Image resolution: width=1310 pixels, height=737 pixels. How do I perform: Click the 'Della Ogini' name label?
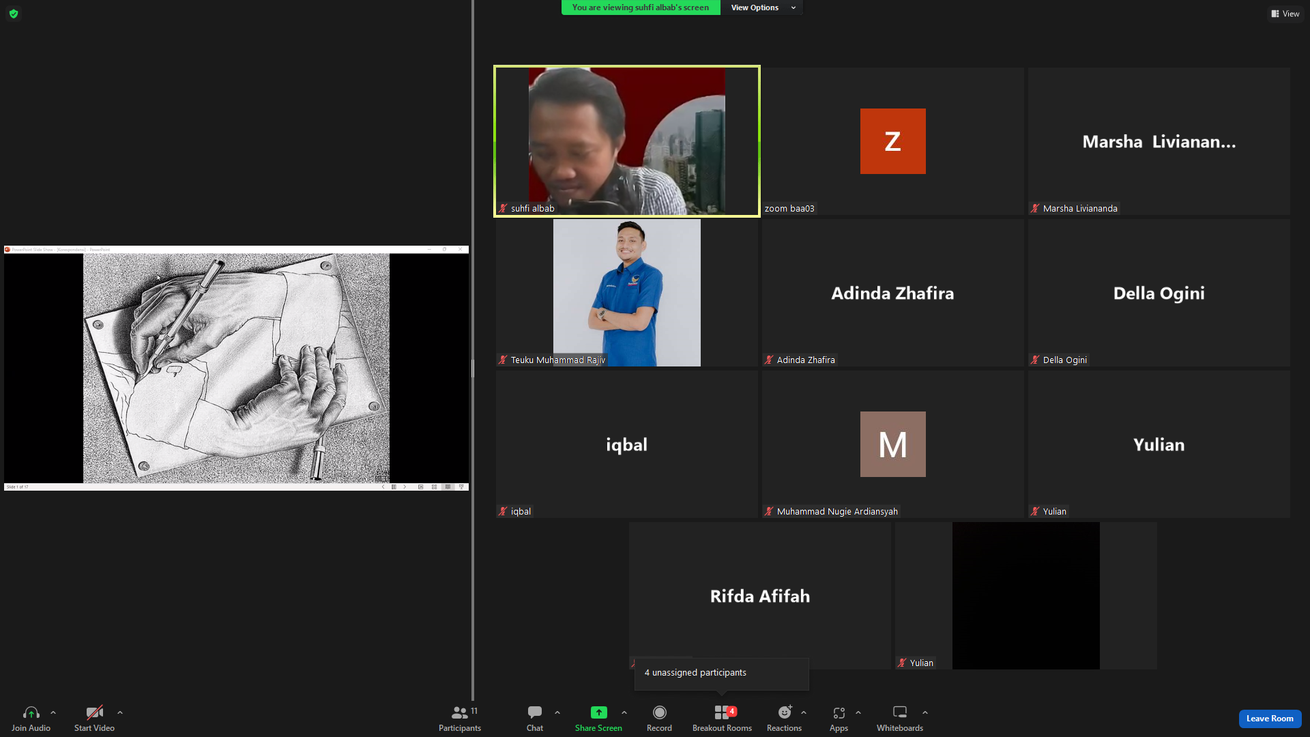[x=1065, y=360]
